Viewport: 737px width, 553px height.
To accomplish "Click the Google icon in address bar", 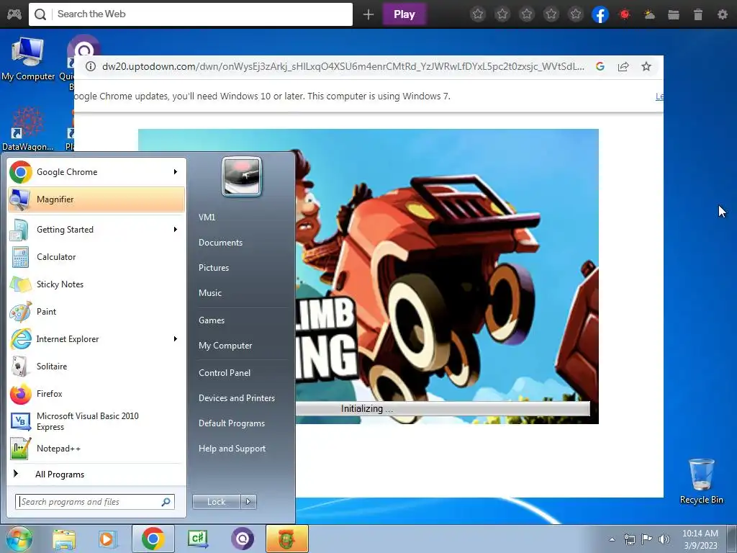I will click(x=600, y=67).
